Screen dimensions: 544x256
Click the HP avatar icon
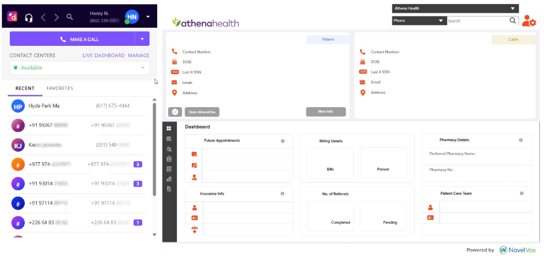[18, 107]
